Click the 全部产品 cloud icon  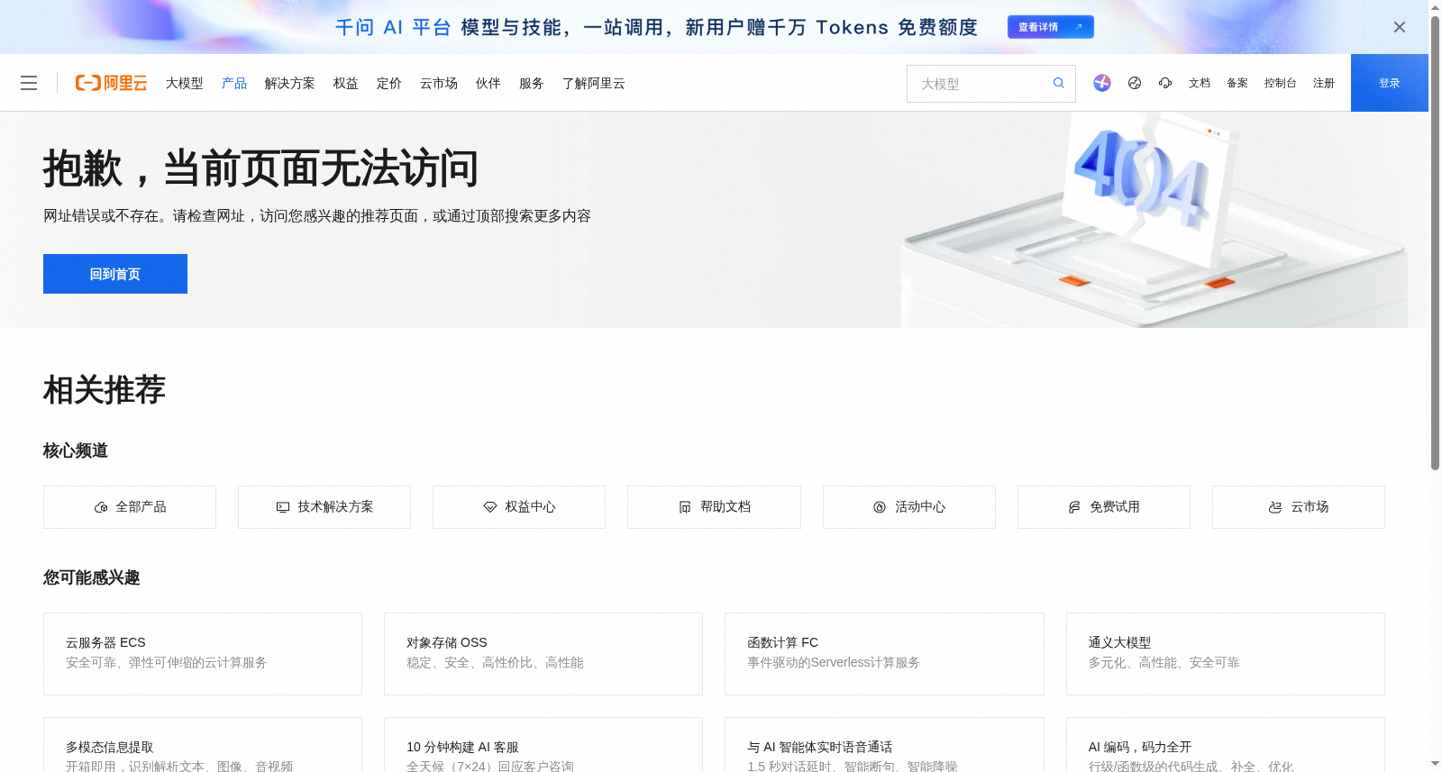click(x=101, y=507)
